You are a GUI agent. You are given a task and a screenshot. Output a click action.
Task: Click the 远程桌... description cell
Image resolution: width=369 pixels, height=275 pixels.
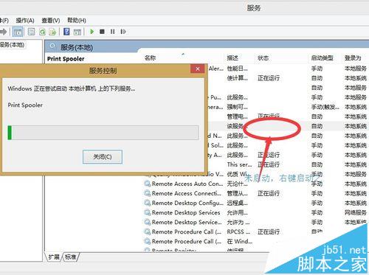237,203
